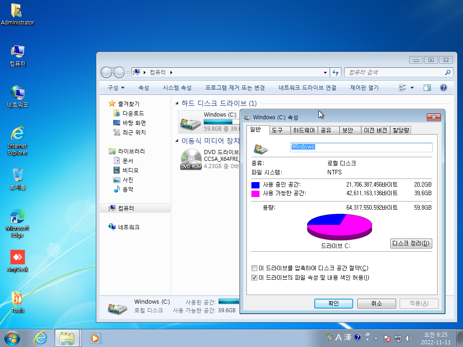Select 음악 library in navigation pane
Viewport: 463px width, 347px height.
(124, 189)
